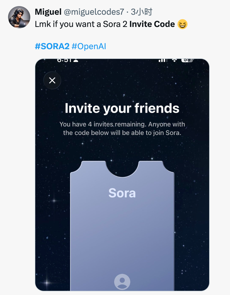Click the 3小时 tweet timestamp
Screen dimensions: 230x295
pyautogui.click(x=141, y=12)
